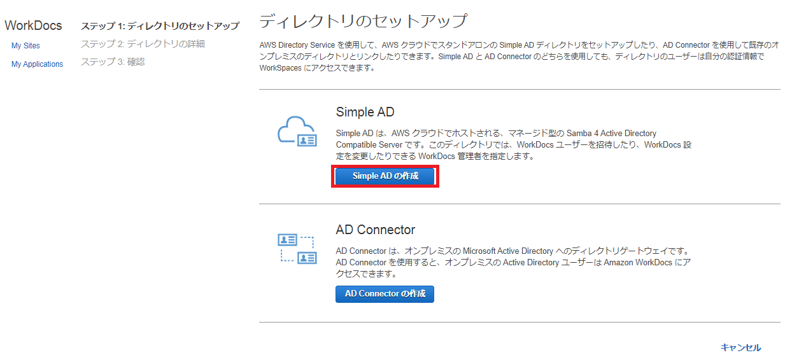Click the Simple AD heading

coord(365,113)
